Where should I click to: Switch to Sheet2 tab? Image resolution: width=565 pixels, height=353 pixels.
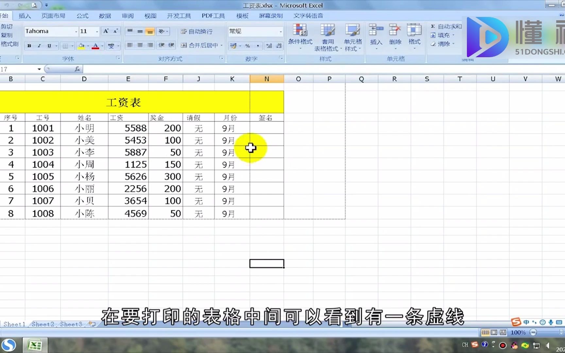click(43, 324)
